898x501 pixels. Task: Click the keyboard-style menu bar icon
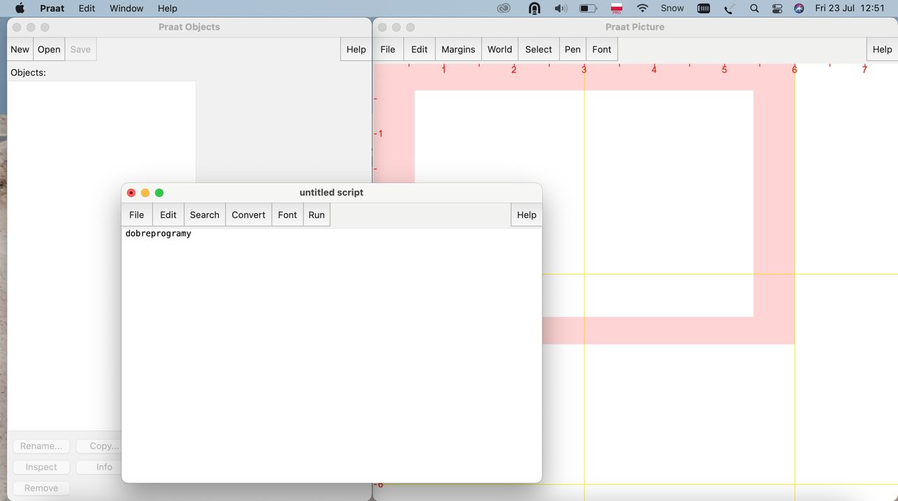pyautogui.click(x=704, y=8)
